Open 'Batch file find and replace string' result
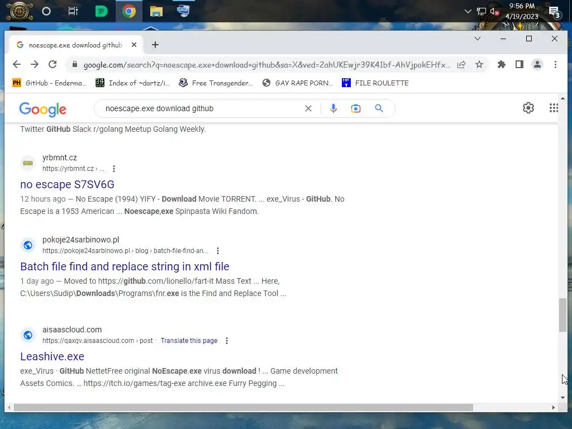This screenshot has width=572, height=429. (125, 266)
